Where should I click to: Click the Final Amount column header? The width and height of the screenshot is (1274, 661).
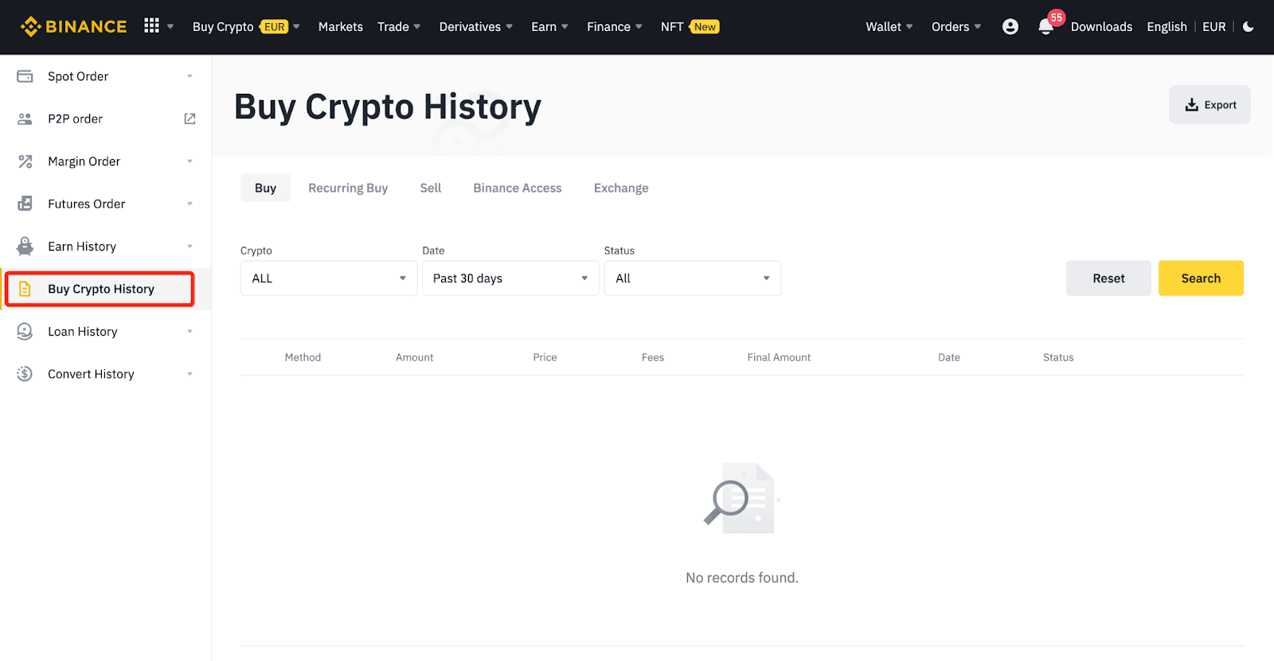pos(779,357)
